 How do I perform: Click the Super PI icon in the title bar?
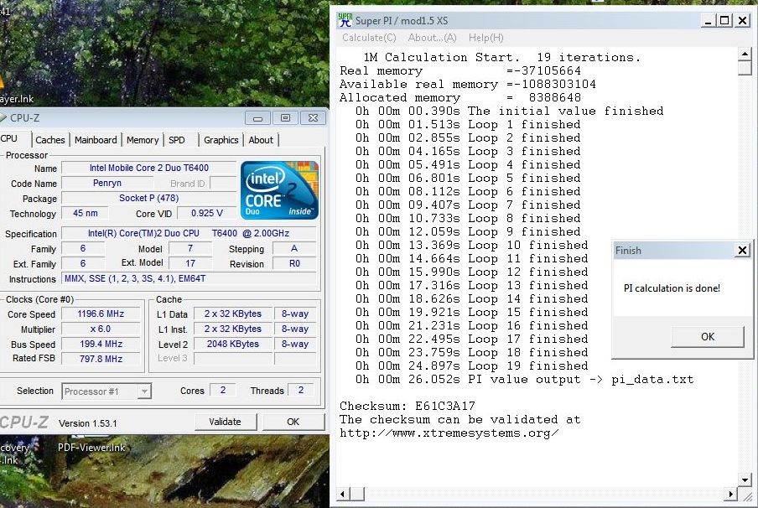coord(344,20)
